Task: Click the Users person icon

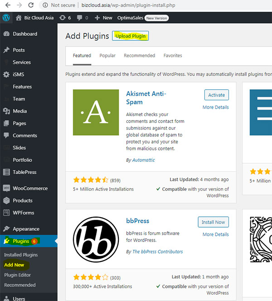Action: click(x=6, y=298)
